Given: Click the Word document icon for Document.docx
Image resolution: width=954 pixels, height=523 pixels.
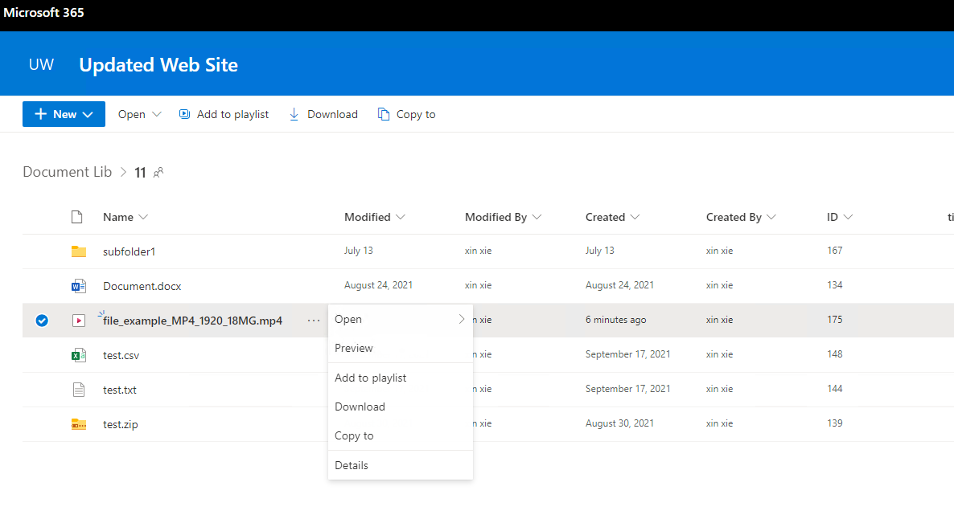Looking at the screenshot, I should click(78, 285).
